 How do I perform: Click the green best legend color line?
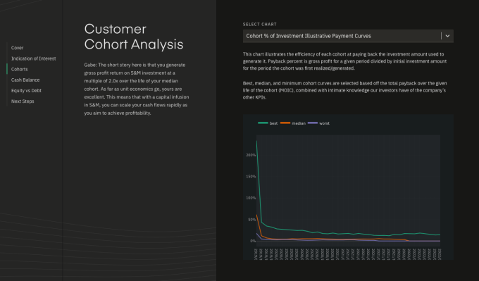coord(263,123)
